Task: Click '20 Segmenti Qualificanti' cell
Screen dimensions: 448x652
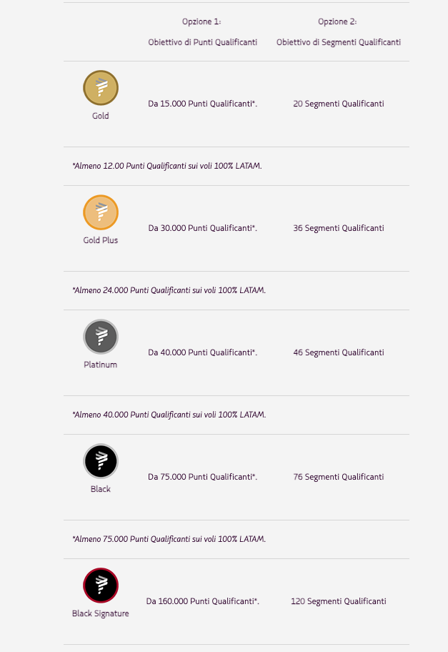Action: pyautogui.click(x=338, y=104)
